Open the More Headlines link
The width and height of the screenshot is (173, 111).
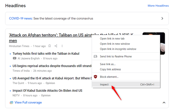158,6
